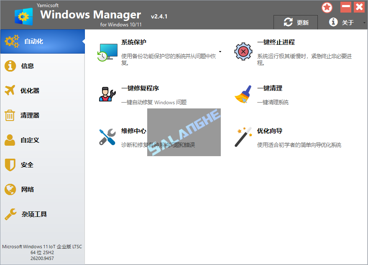The image size is (368, 265).
Task: Click the wrench icon for 杂项工具
Action: click(10, 214)
